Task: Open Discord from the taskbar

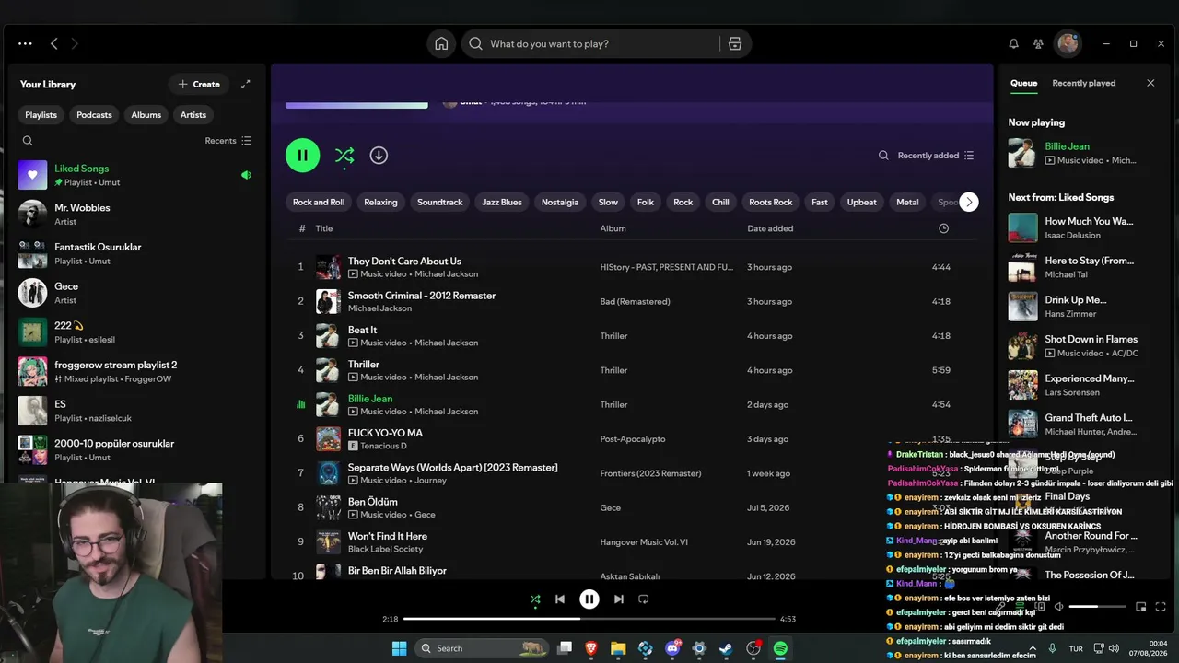Action: click(x=672, y=648)
